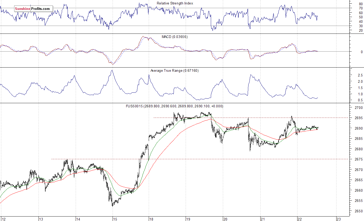The width and height of the screenshot is (364, 221).
Task: Click the RSI axis value 30
Action: [x=361, y=26]
